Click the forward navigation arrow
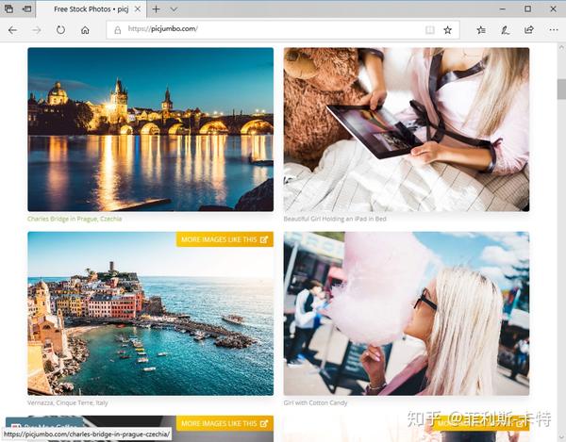This screenshot has width=566, height=442. 37,30
